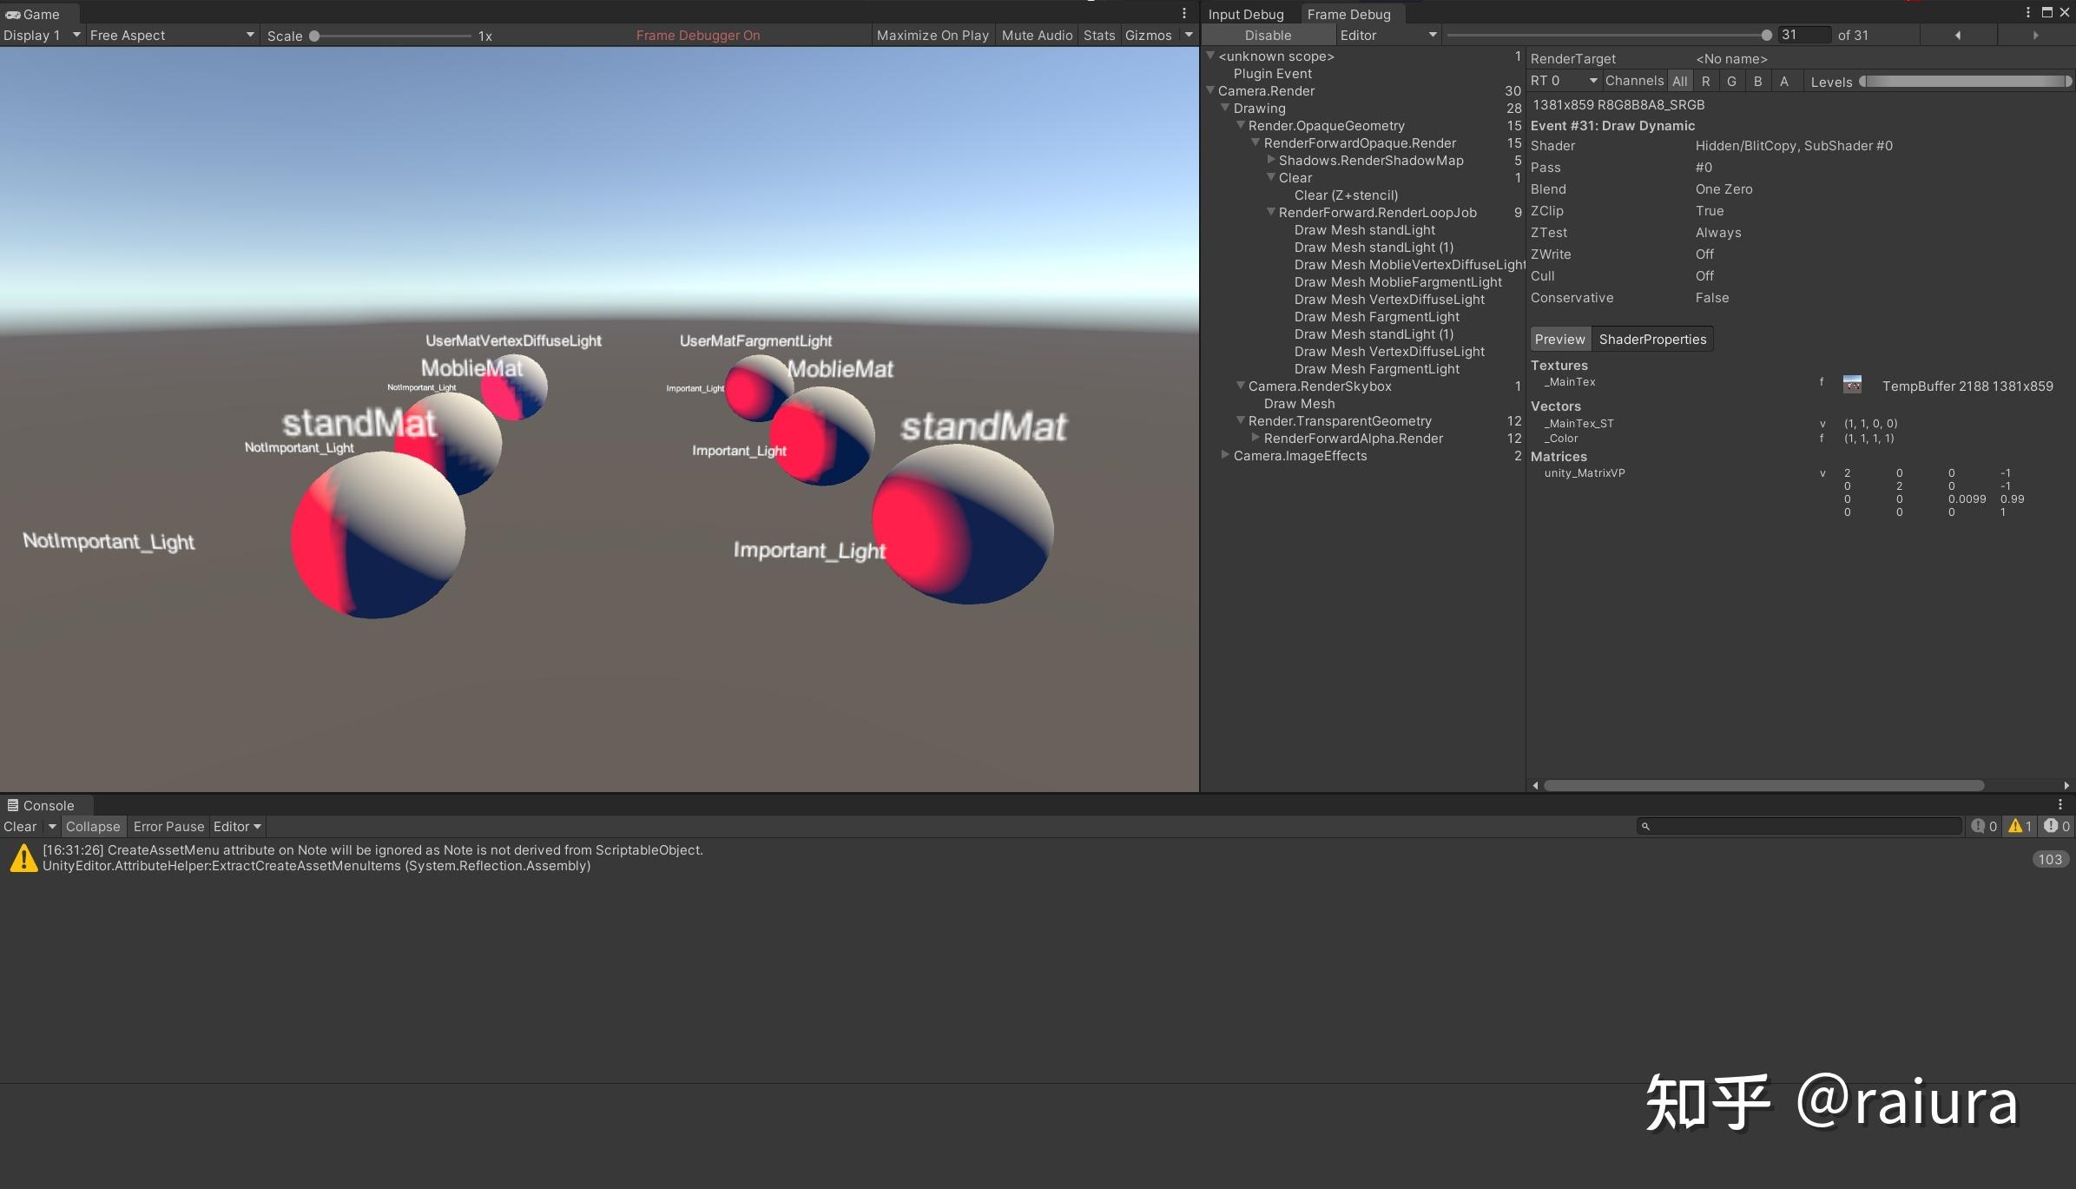Expand the Camera.ImageEffects tree node
Image resolution: width=2076 pixels, height=1189 pixels.
click(x=1224, y=455)
